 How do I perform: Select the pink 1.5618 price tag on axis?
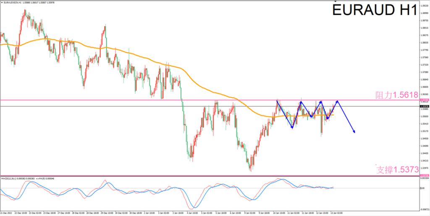point(424,100)
